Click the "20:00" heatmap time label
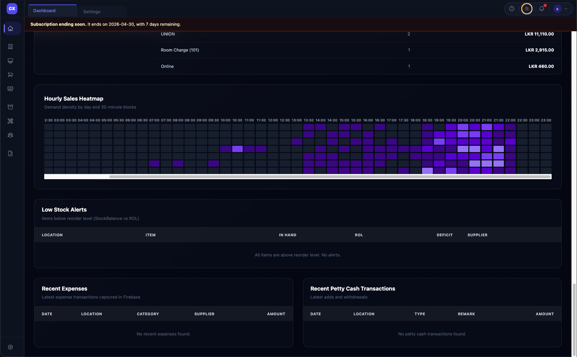This screenshot has height=357, width=577. click(x=463, y=120)
